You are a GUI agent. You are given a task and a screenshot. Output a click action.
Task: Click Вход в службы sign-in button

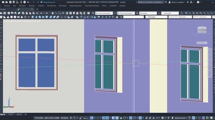coord(177,2)
